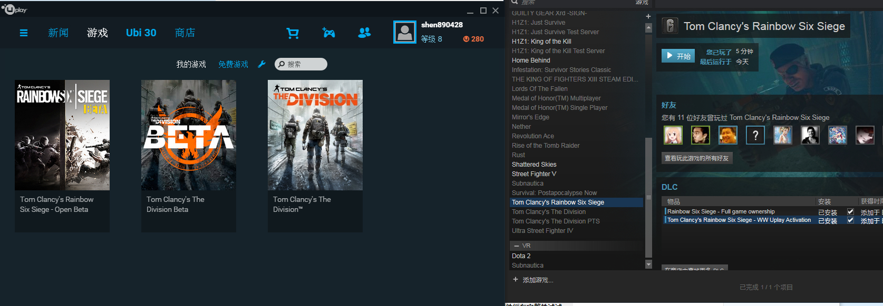Open the Uplay shopping cart
The height and width of the screenshot is (306, 883).
[x=293, y=33]
